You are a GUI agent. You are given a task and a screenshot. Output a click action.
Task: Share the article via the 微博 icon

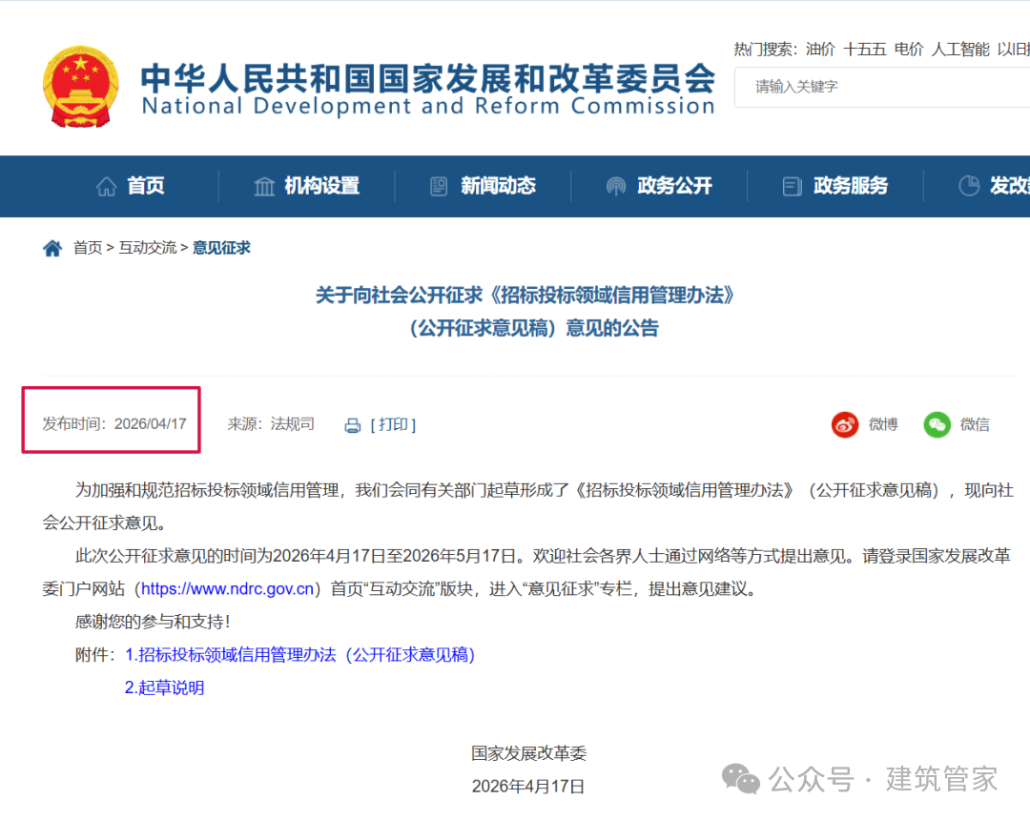(845, 424)
